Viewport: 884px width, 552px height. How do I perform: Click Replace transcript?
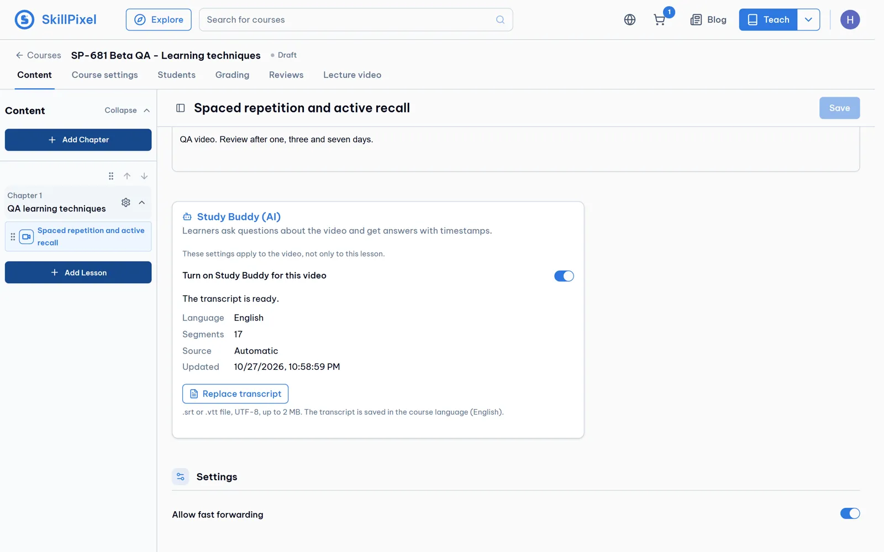coord(235,394)
